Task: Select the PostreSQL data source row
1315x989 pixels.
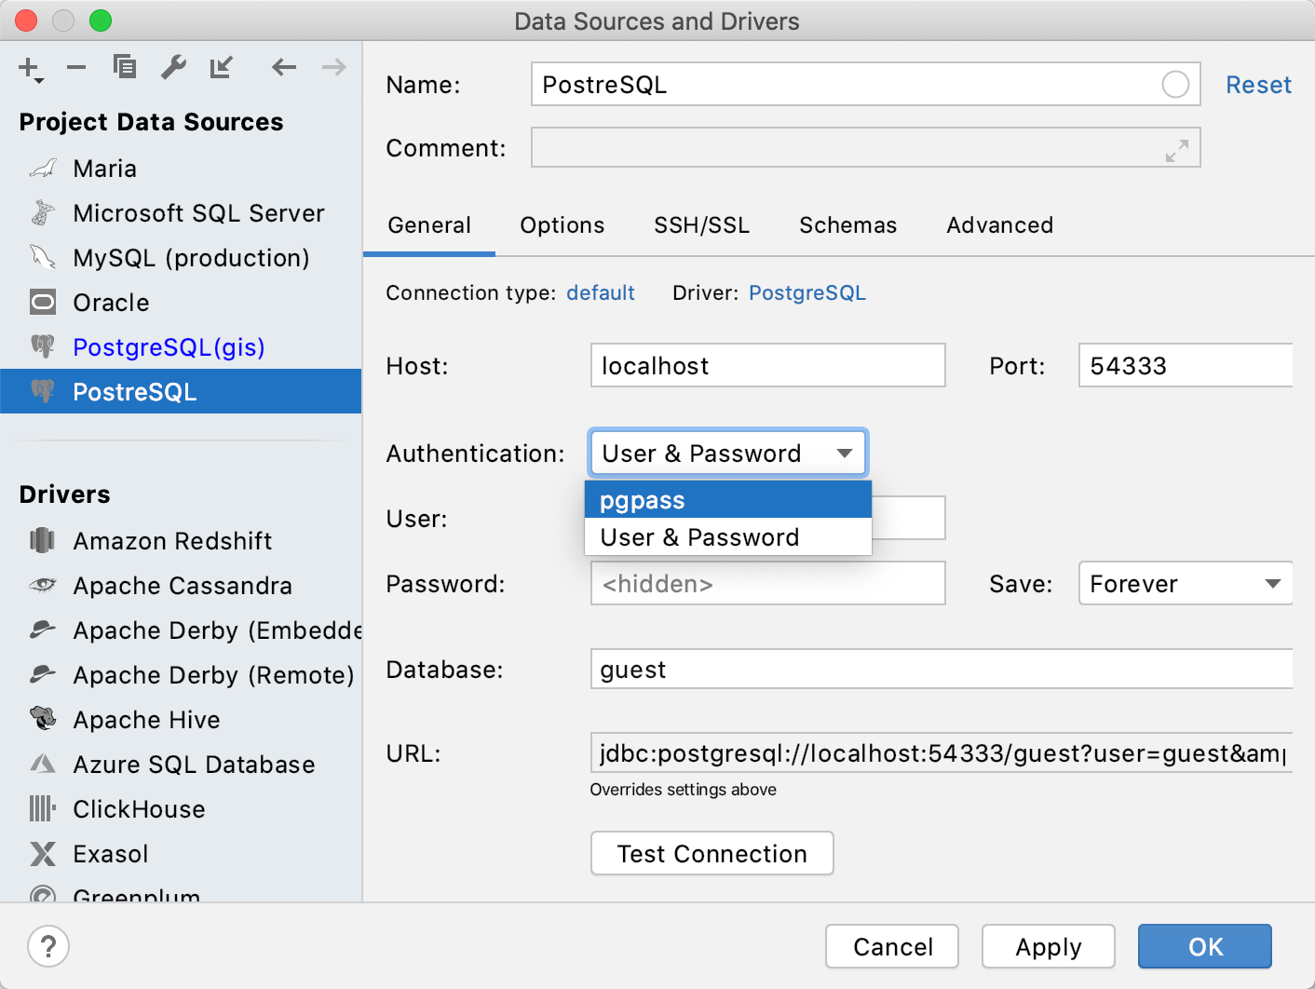Action: (181, 391)
